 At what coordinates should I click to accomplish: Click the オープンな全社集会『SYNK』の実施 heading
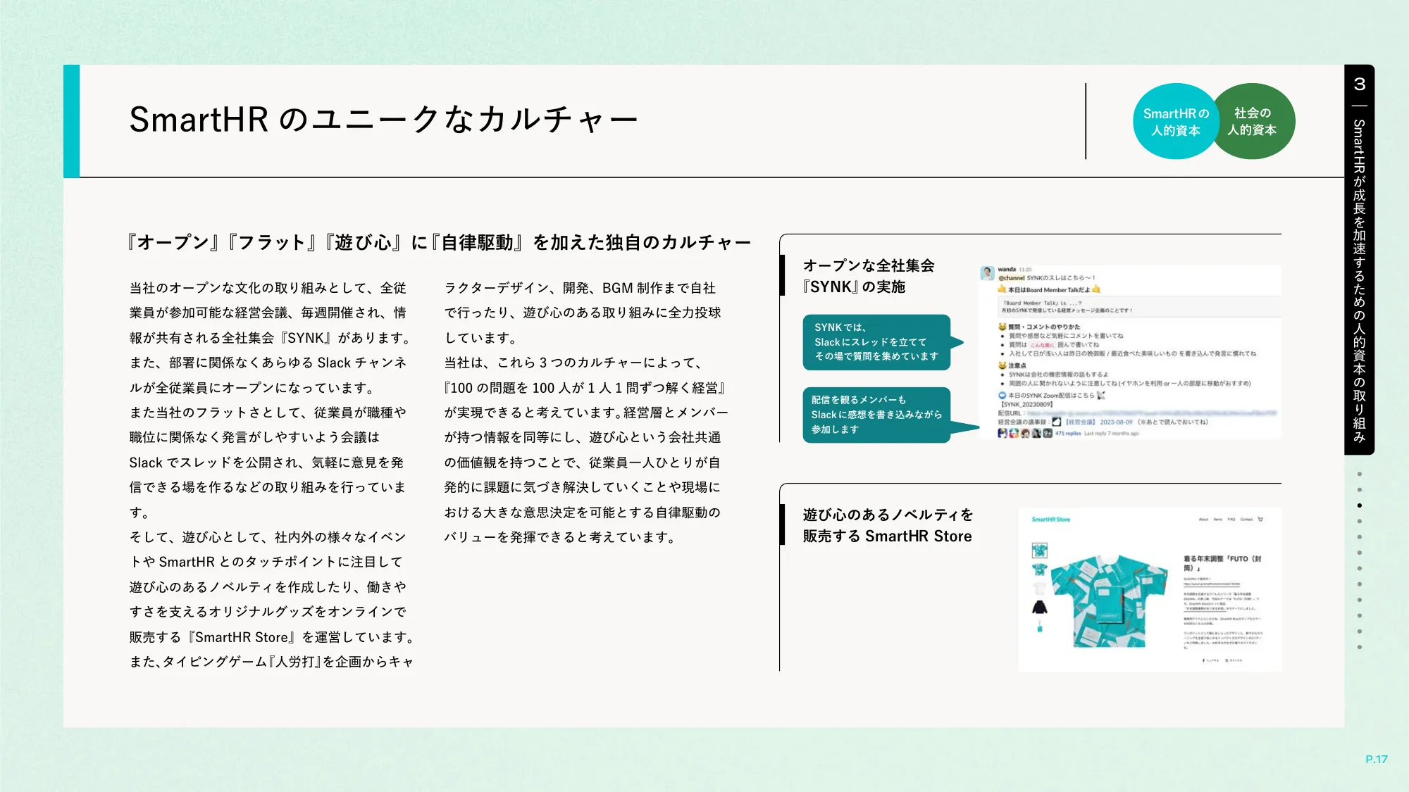869,276
